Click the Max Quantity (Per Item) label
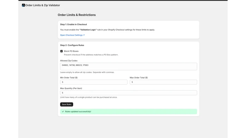This screenshot has height=138, width=246. pos(71,88)
